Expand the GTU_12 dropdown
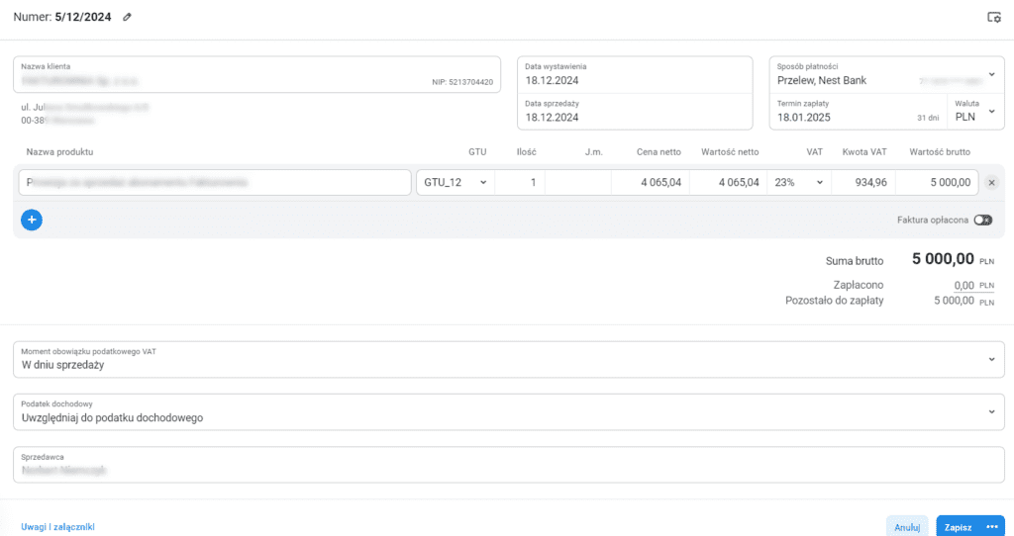The height and width of the screenshot is (536, 1014). coord(456,182)
